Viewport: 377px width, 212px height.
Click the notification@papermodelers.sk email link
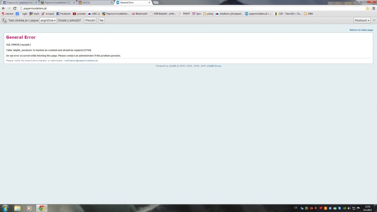click(81, 61)
